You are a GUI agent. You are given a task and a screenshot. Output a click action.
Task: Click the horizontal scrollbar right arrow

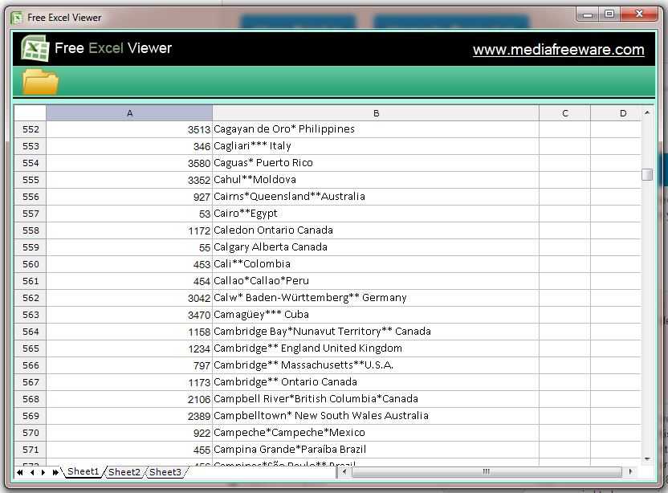point(631,471)
